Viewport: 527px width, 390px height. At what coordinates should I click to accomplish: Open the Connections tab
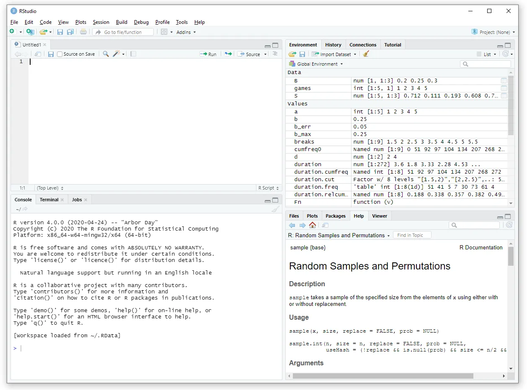coord(363,45)
